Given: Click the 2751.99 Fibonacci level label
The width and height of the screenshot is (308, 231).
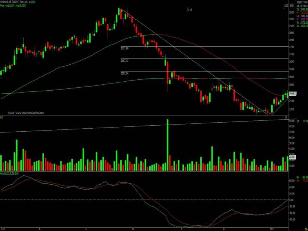Looking at the screenshot, I should 124,49.
